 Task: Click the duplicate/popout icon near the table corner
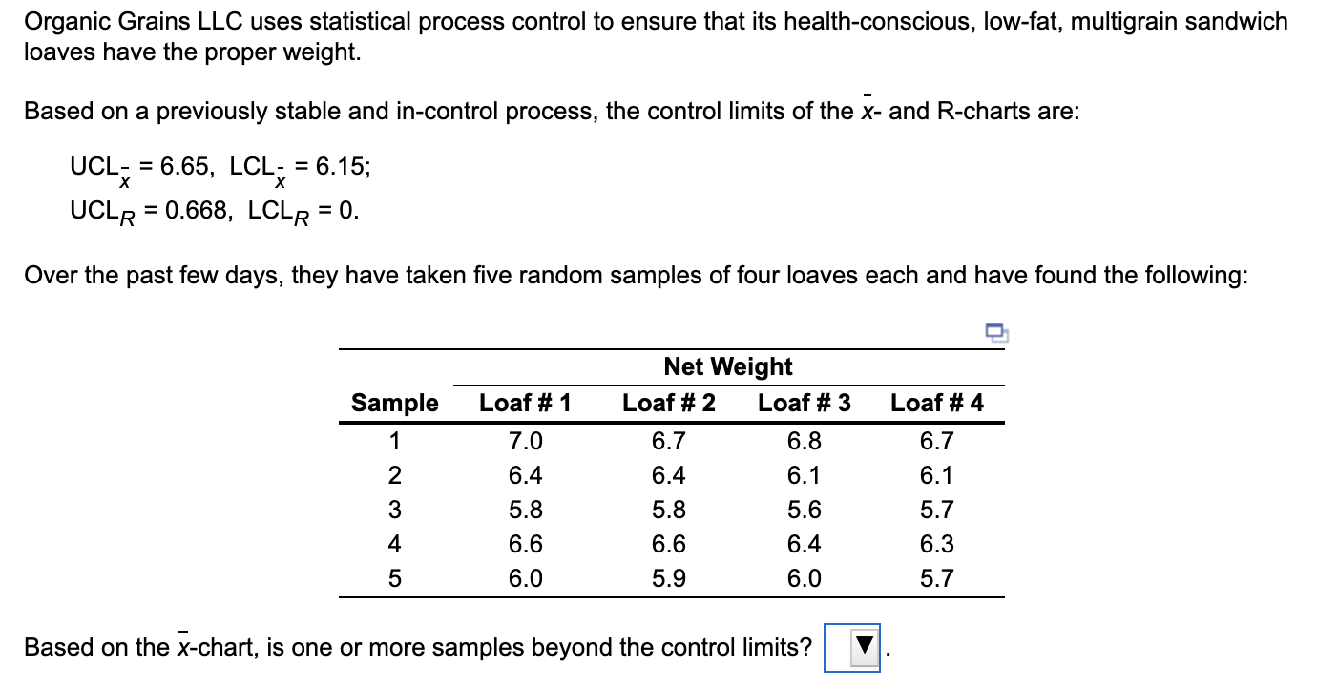point(995,331)
